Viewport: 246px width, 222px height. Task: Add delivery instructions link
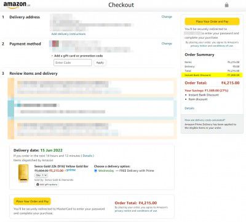pos(68,34)
